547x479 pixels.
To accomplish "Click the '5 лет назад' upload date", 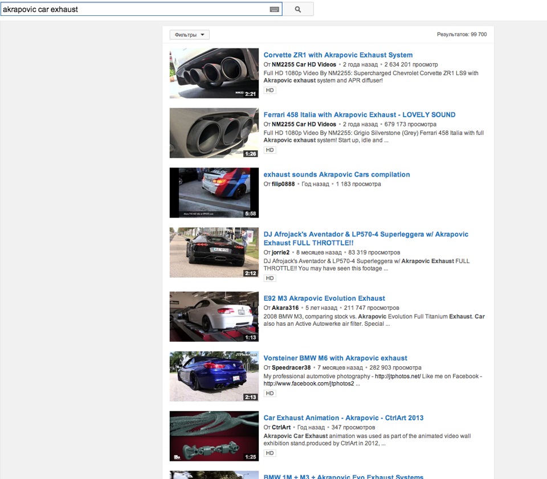I will [321, 308].
